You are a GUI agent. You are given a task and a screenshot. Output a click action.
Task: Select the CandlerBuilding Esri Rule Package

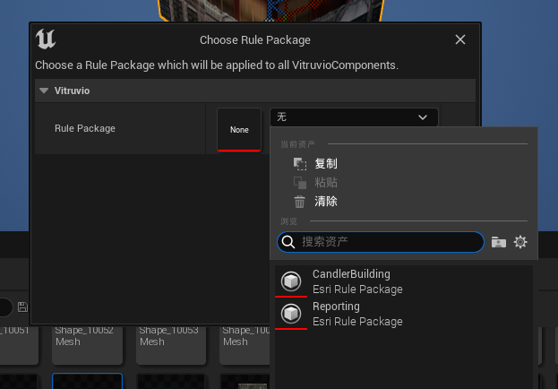404,281
